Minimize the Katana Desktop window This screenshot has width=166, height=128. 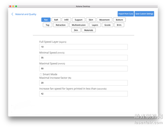click(x=13, y=6)
